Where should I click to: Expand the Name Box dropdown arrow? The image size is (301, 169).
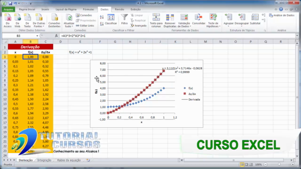37,36
